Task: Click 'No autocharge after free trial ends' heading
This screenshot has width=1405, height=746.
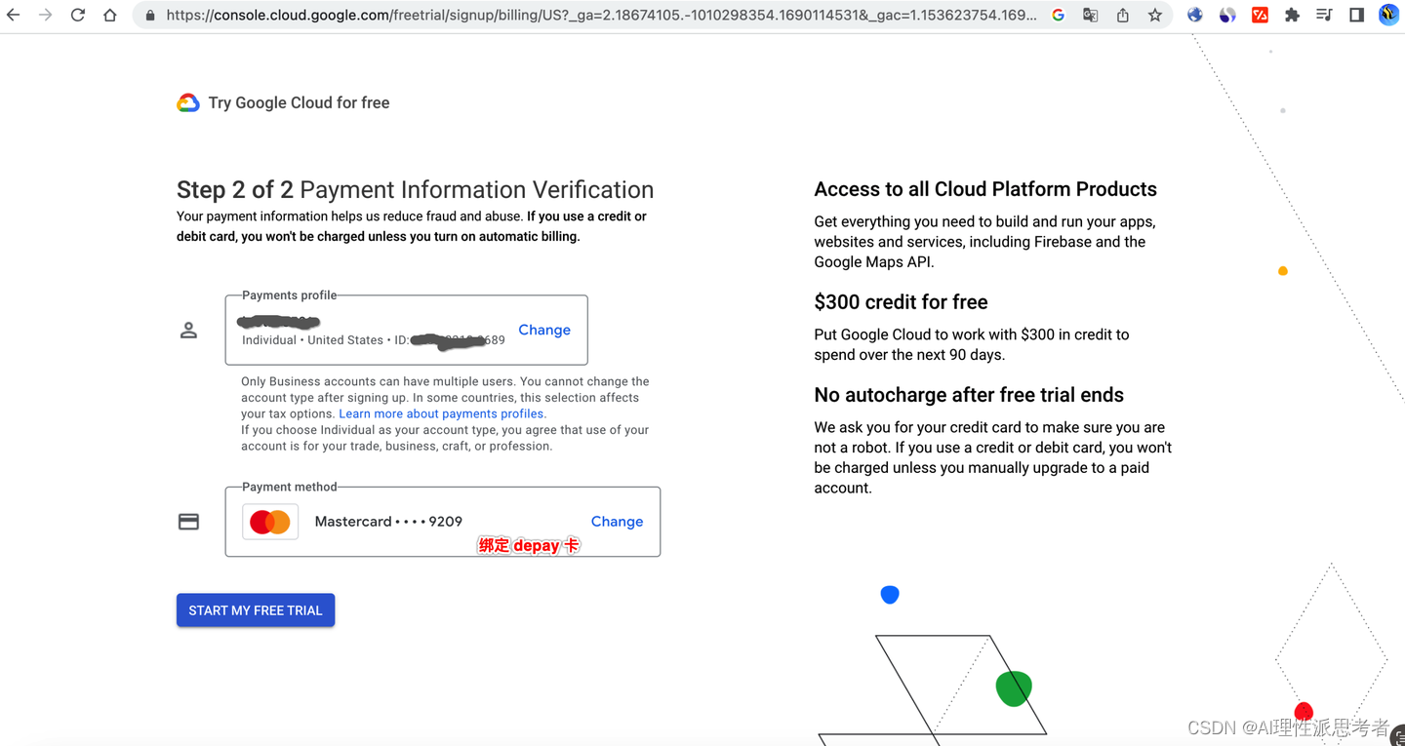Action: pos(969,395)
